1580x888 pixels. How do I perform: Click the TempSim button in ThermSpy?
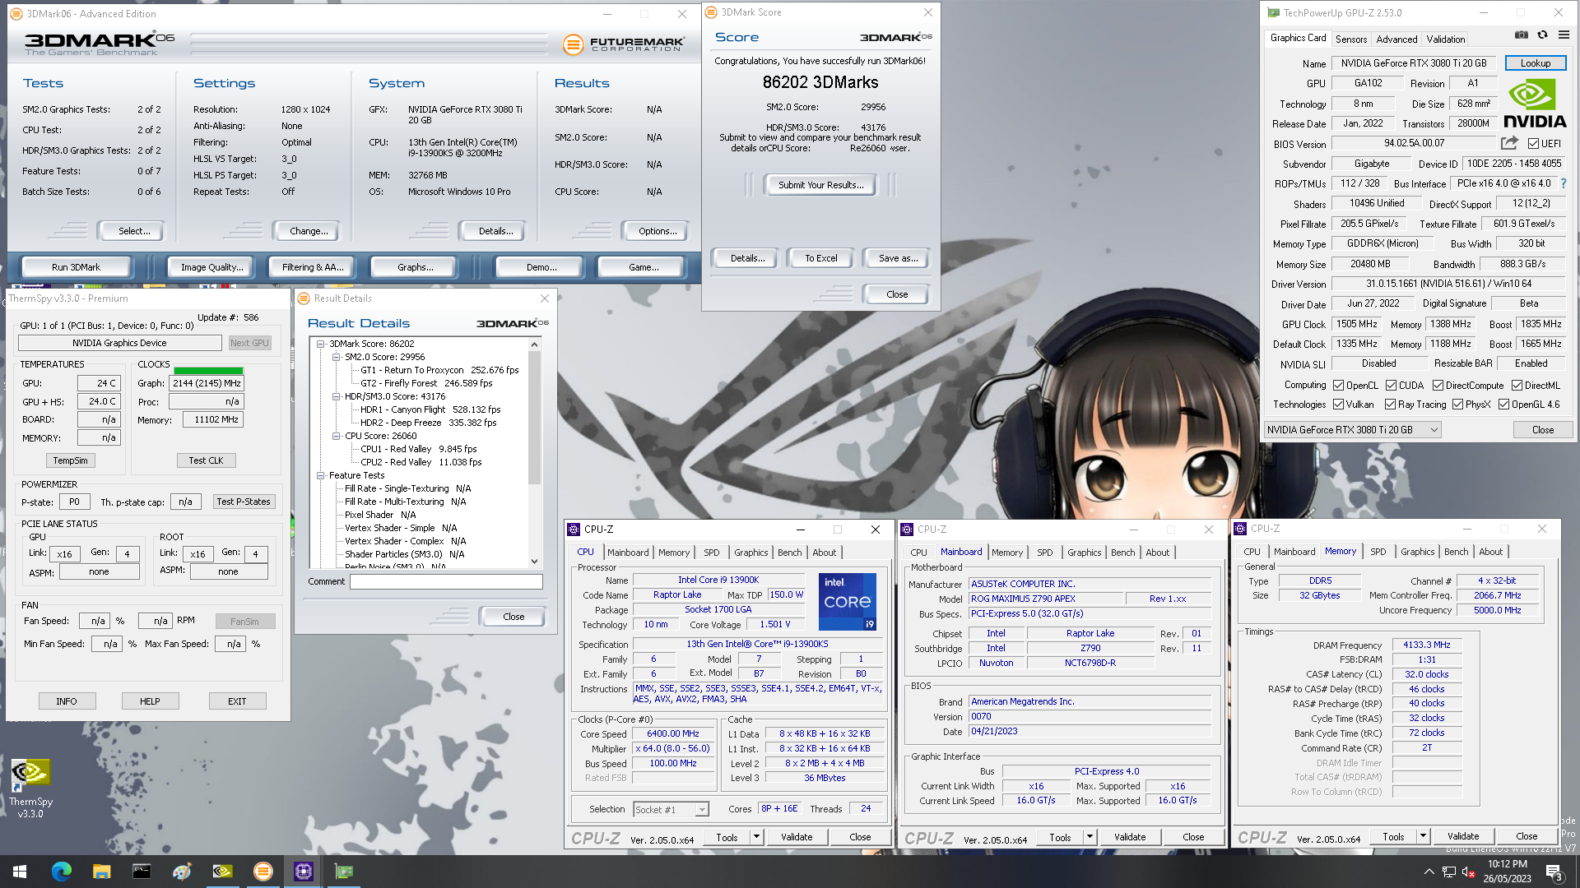click(70, 460)
